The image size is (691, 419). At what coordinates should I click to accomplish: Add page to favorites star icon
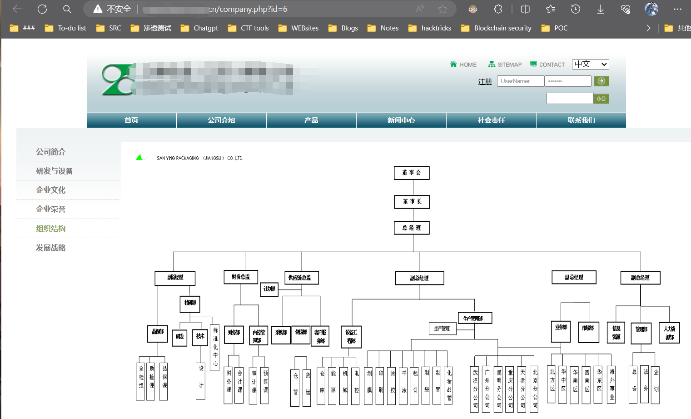[x=442, y=9]
